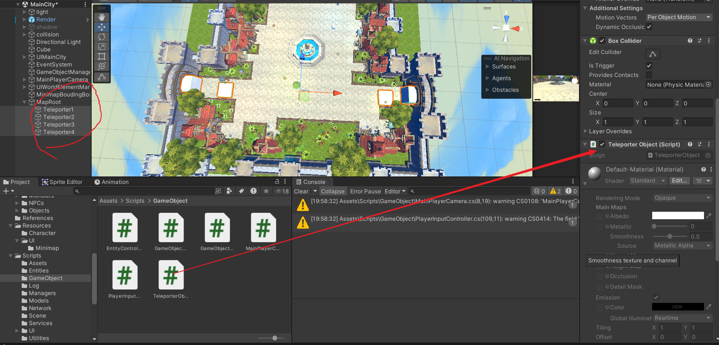Select Teleporter3 in the hierarchy
The height and width of the screenshot is (345, 719).
(59, 125)
